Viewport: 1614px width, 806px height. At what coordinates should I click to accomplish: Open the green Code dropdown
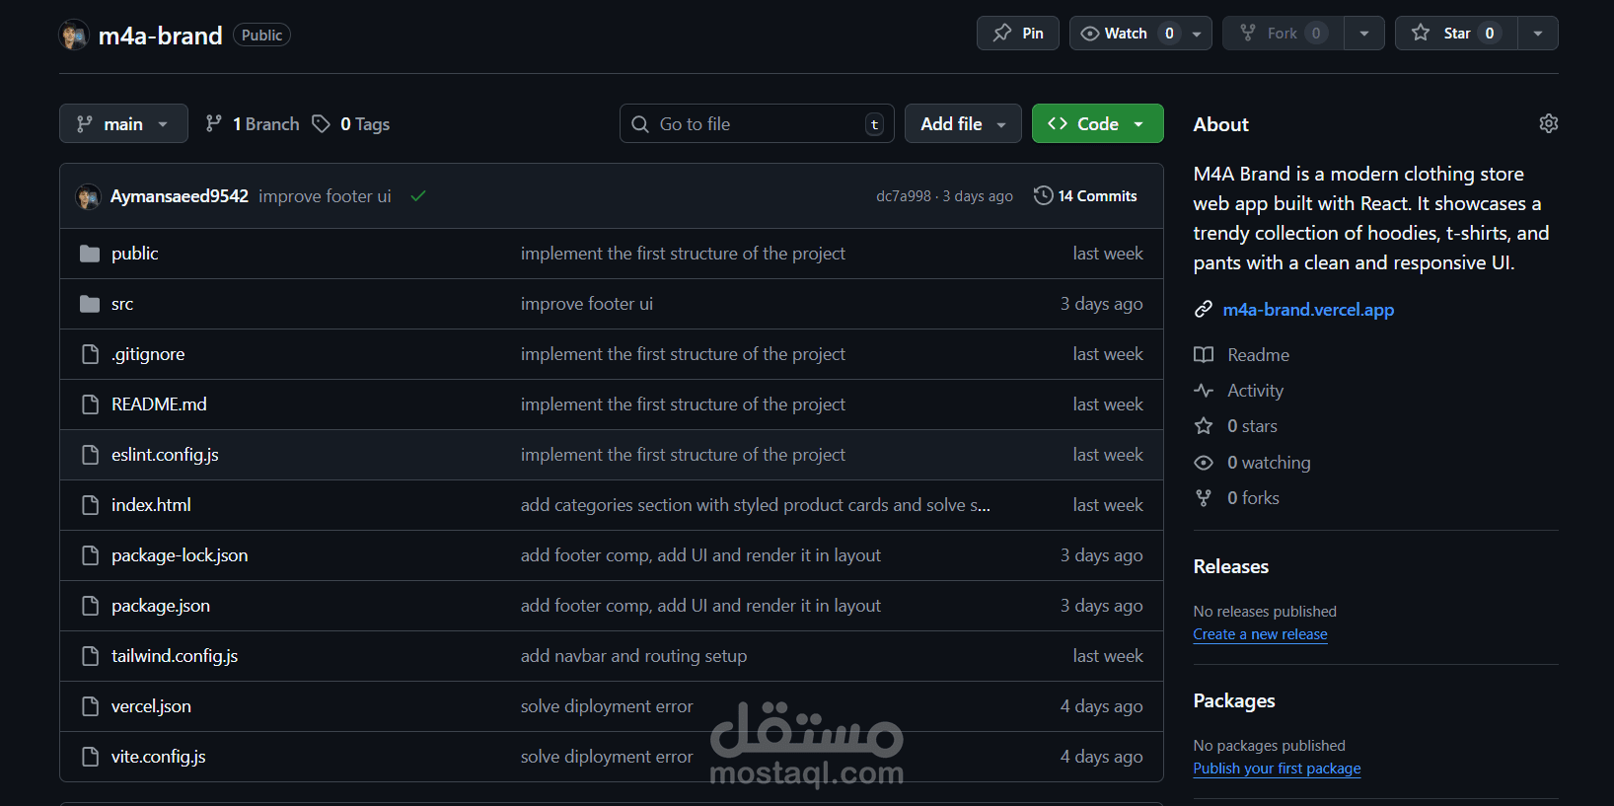(x=1098, y=123)
